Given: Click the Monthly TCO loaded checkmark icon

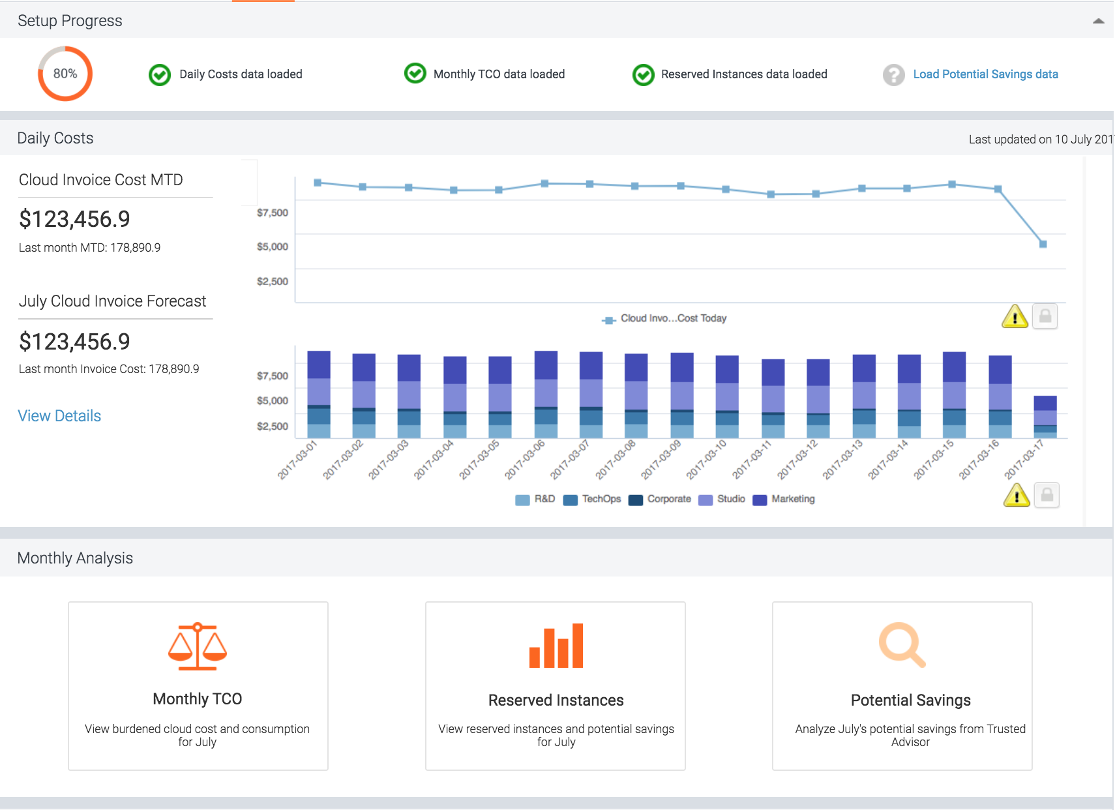Looking at the screenshot, I should pos(415,74).
